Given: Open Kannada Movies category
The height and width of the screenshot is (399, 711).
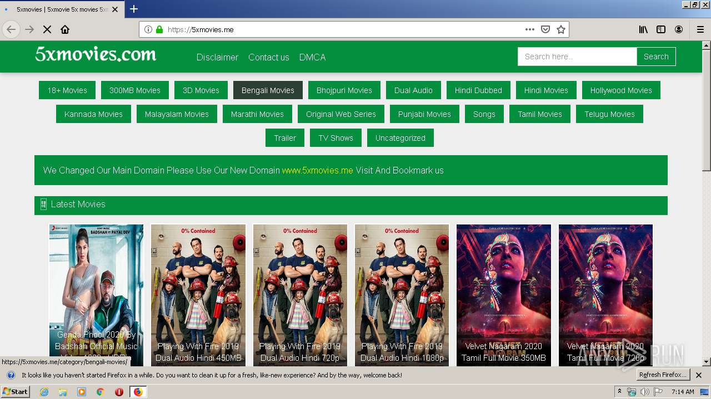Looking at the screenshot, I should click(93, 114).
